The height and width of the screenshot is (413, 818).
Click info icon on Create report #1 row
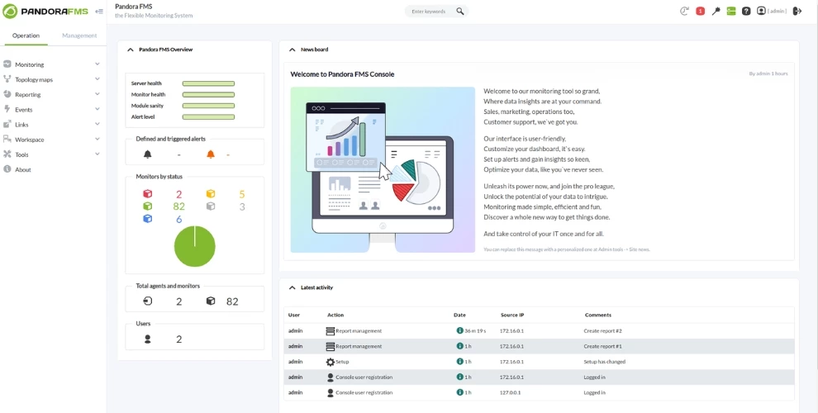point(459,346)
